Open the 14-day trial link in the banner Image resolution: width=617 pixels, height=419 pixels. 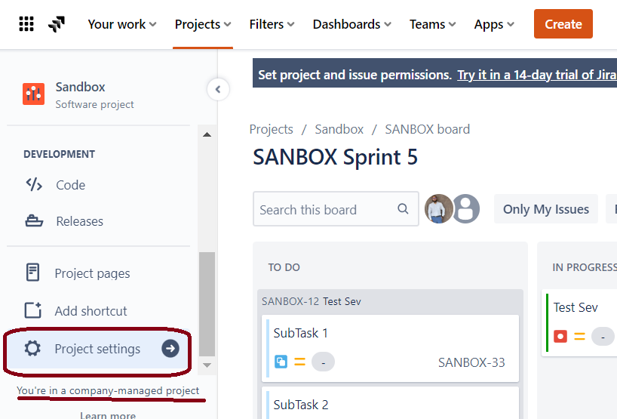537,75
